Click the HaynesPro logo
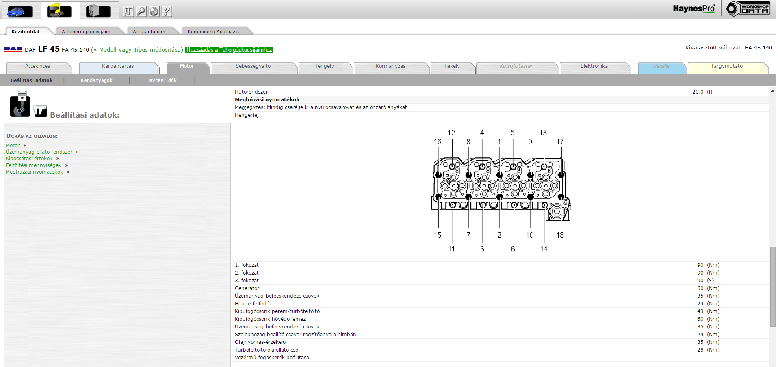The height and width of the screenshot is (367, 778). tap(693, 9)
